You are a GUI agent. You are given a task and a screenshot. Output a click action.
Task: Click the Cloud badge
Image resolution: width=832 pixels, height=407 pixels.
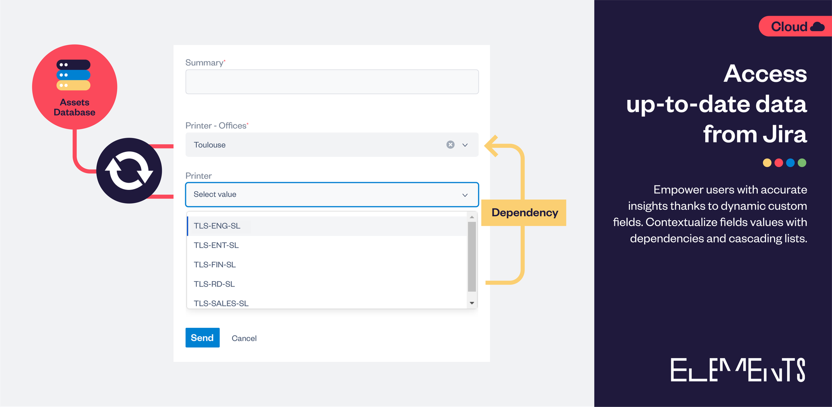[x=795, y=26]
